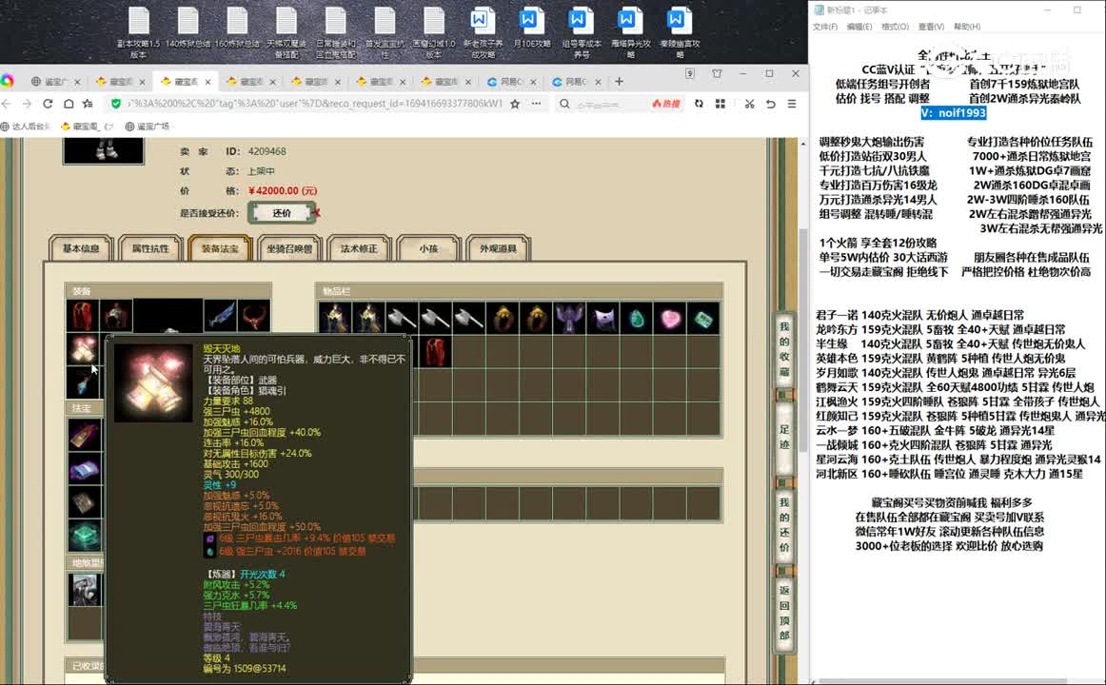
Task: Click the scissors screenshot tool icon
Action: point(749,104)
